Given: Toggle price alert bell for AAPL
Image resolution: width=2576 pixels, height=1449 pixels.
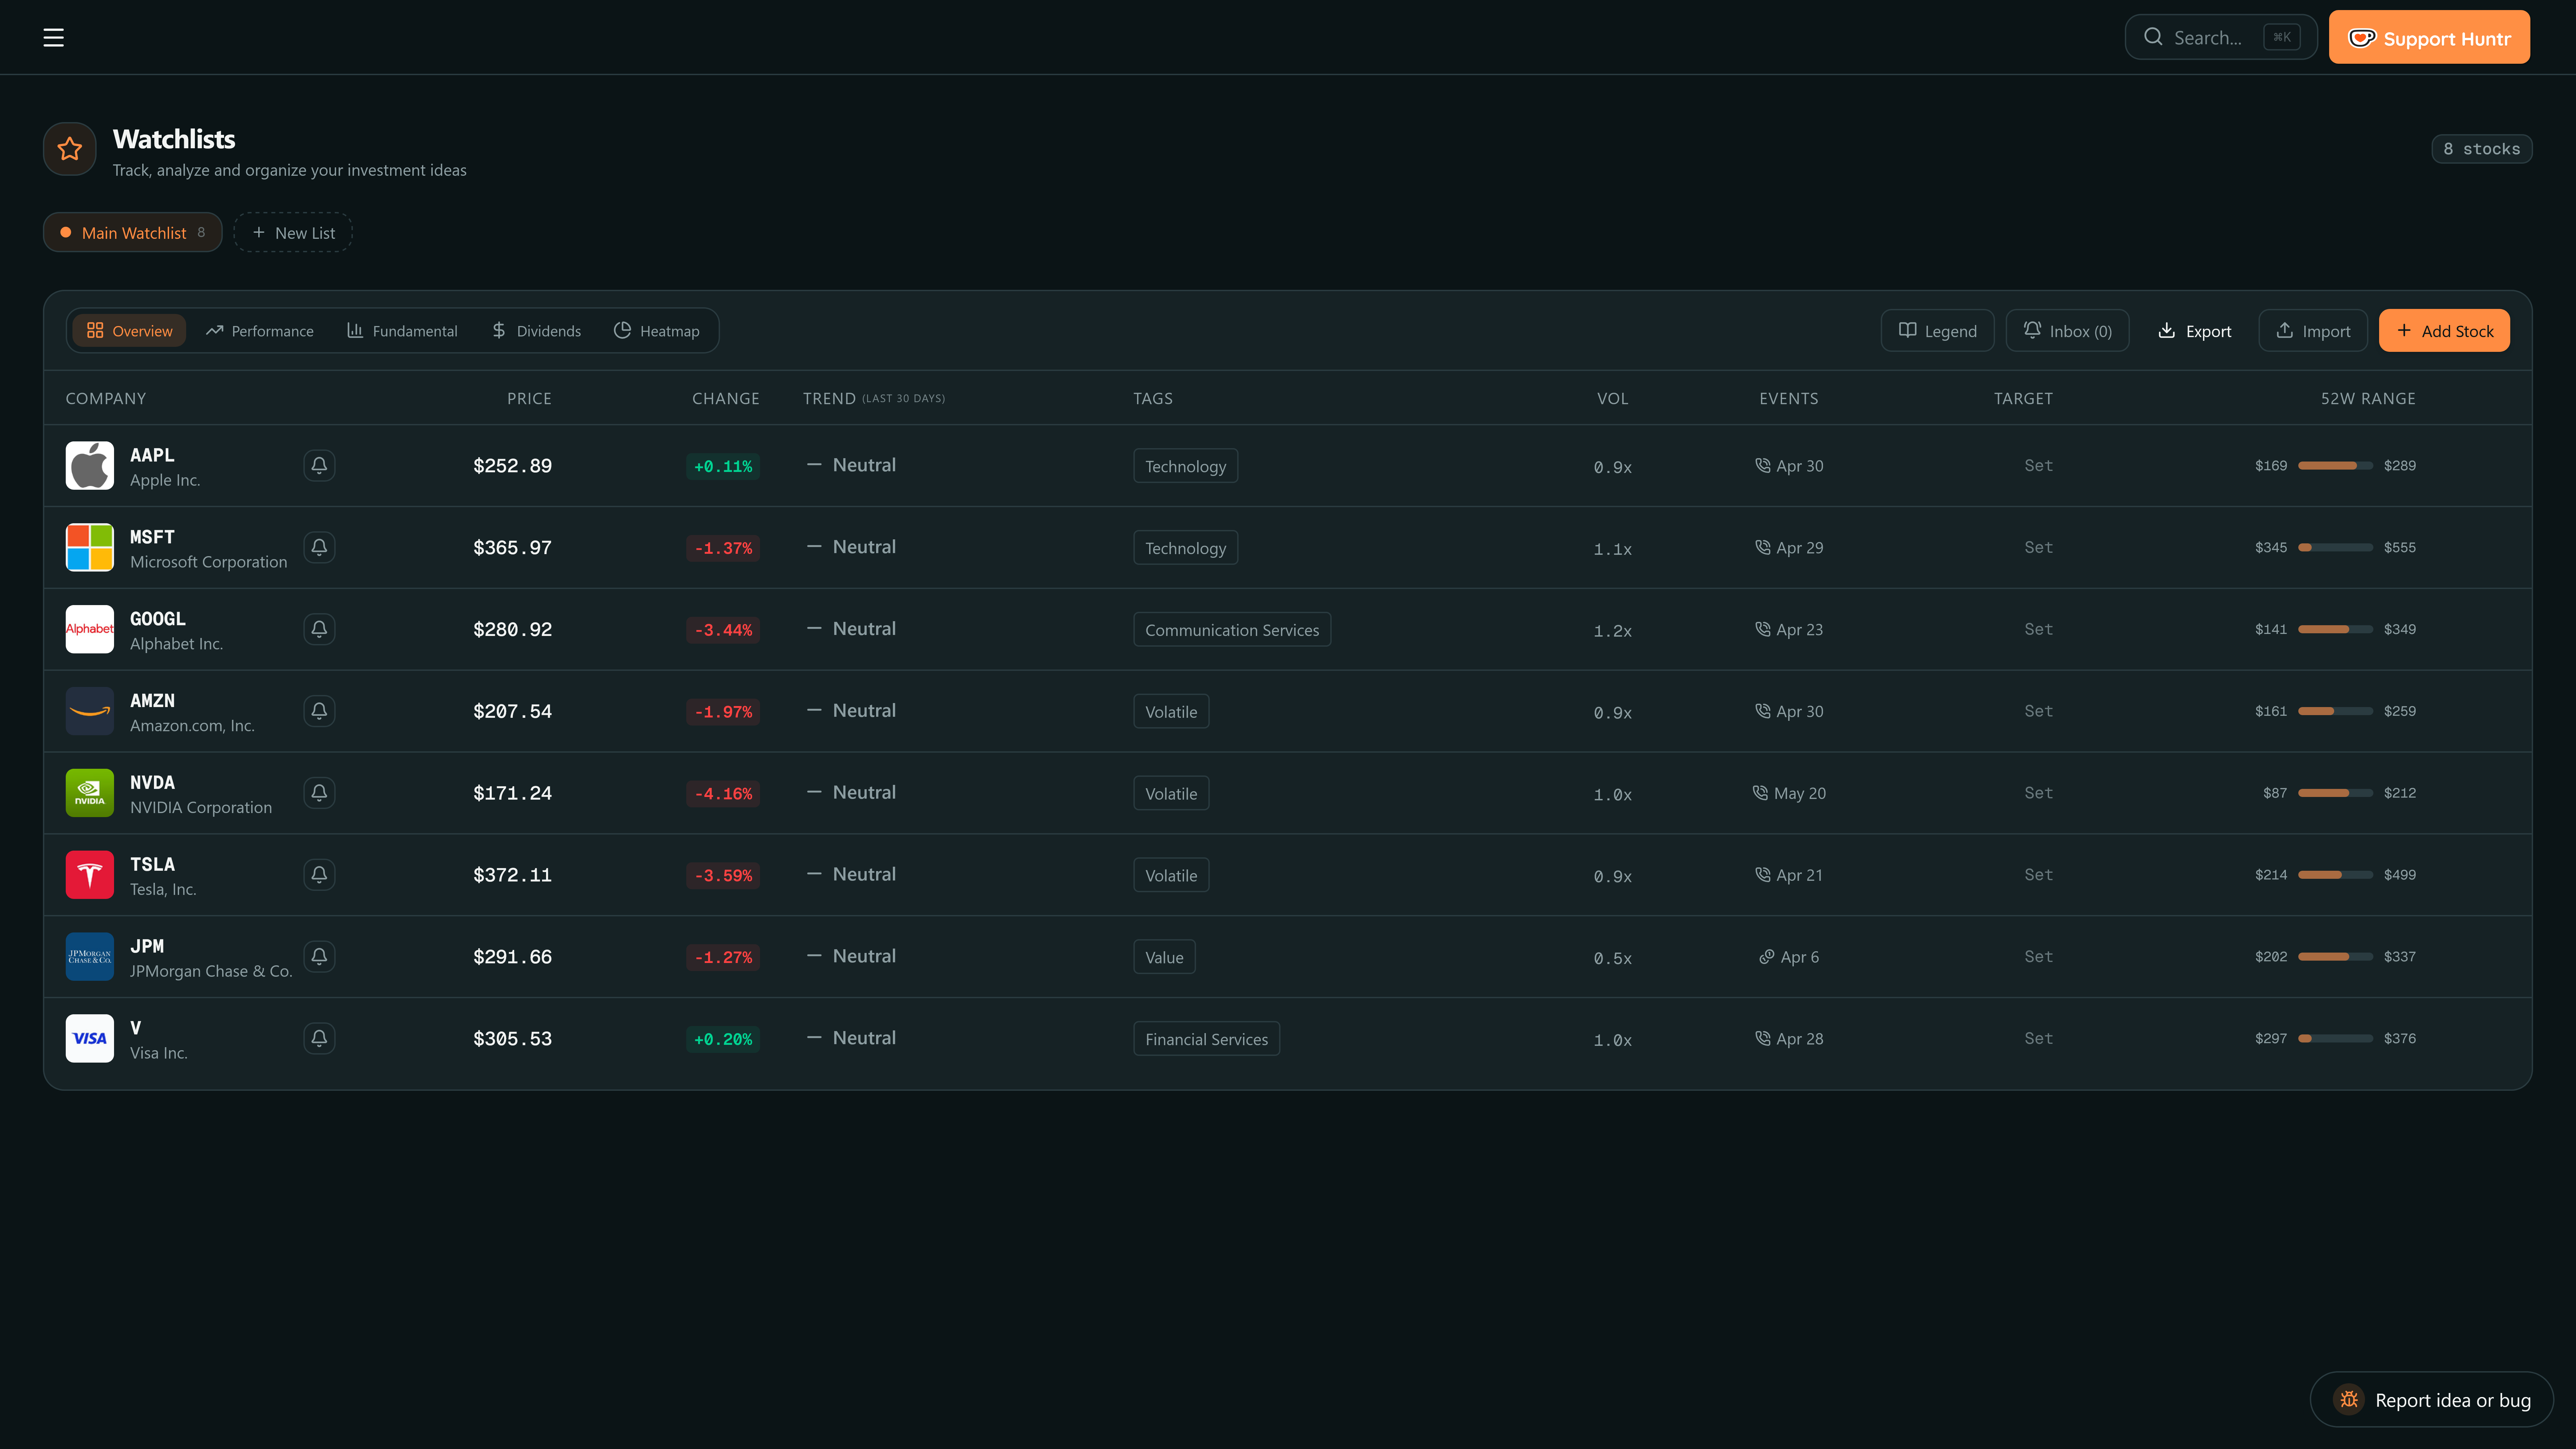Looking at the screenshot, I should [319, 465].
